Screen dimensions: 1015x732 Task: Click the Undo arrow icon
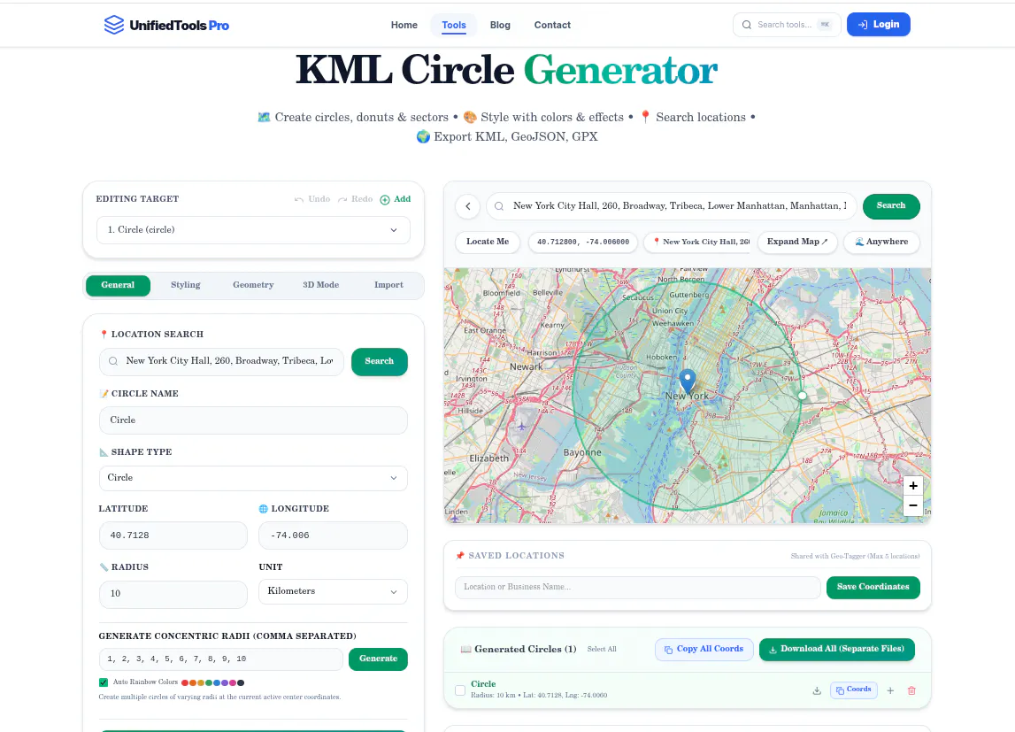[298, 199]
